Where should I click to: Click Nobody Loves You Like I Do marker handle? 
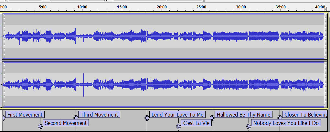[249, 126]
